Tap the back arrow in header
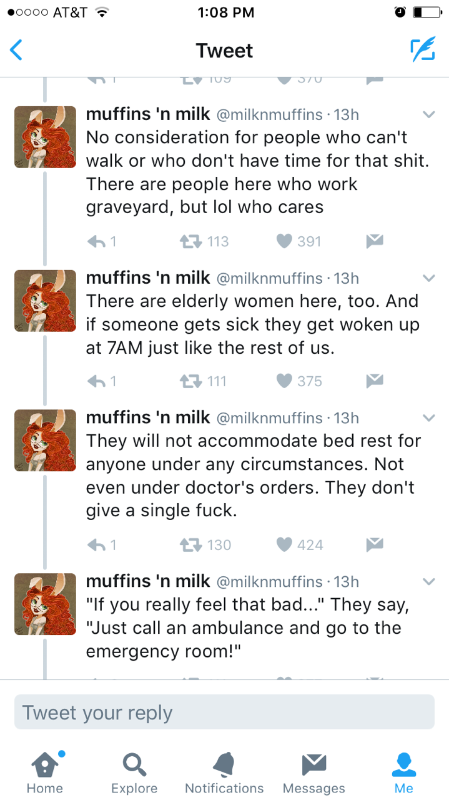Screen dimensions: 449x800 (17, 50)
